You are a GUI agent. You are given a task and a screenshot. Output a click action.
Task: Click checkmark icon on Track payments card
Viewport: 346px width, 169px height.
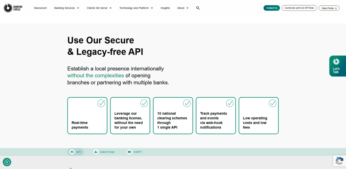coord(230,103)
